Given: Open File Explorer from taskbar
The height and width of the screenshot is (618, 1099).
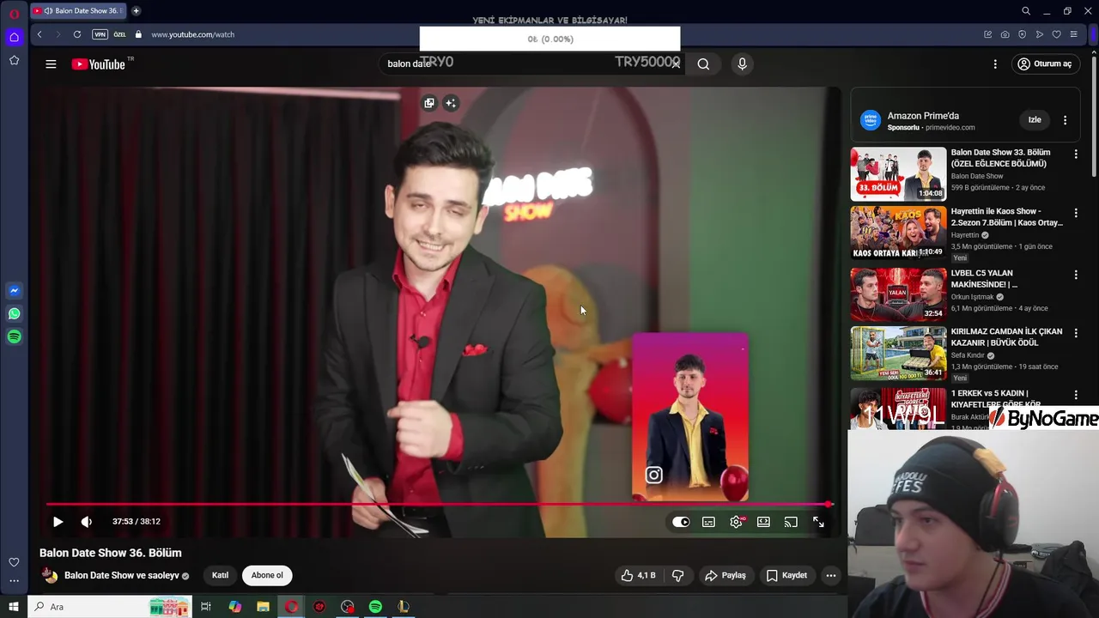Looking at the screenshot, I should tap(263, 607).
